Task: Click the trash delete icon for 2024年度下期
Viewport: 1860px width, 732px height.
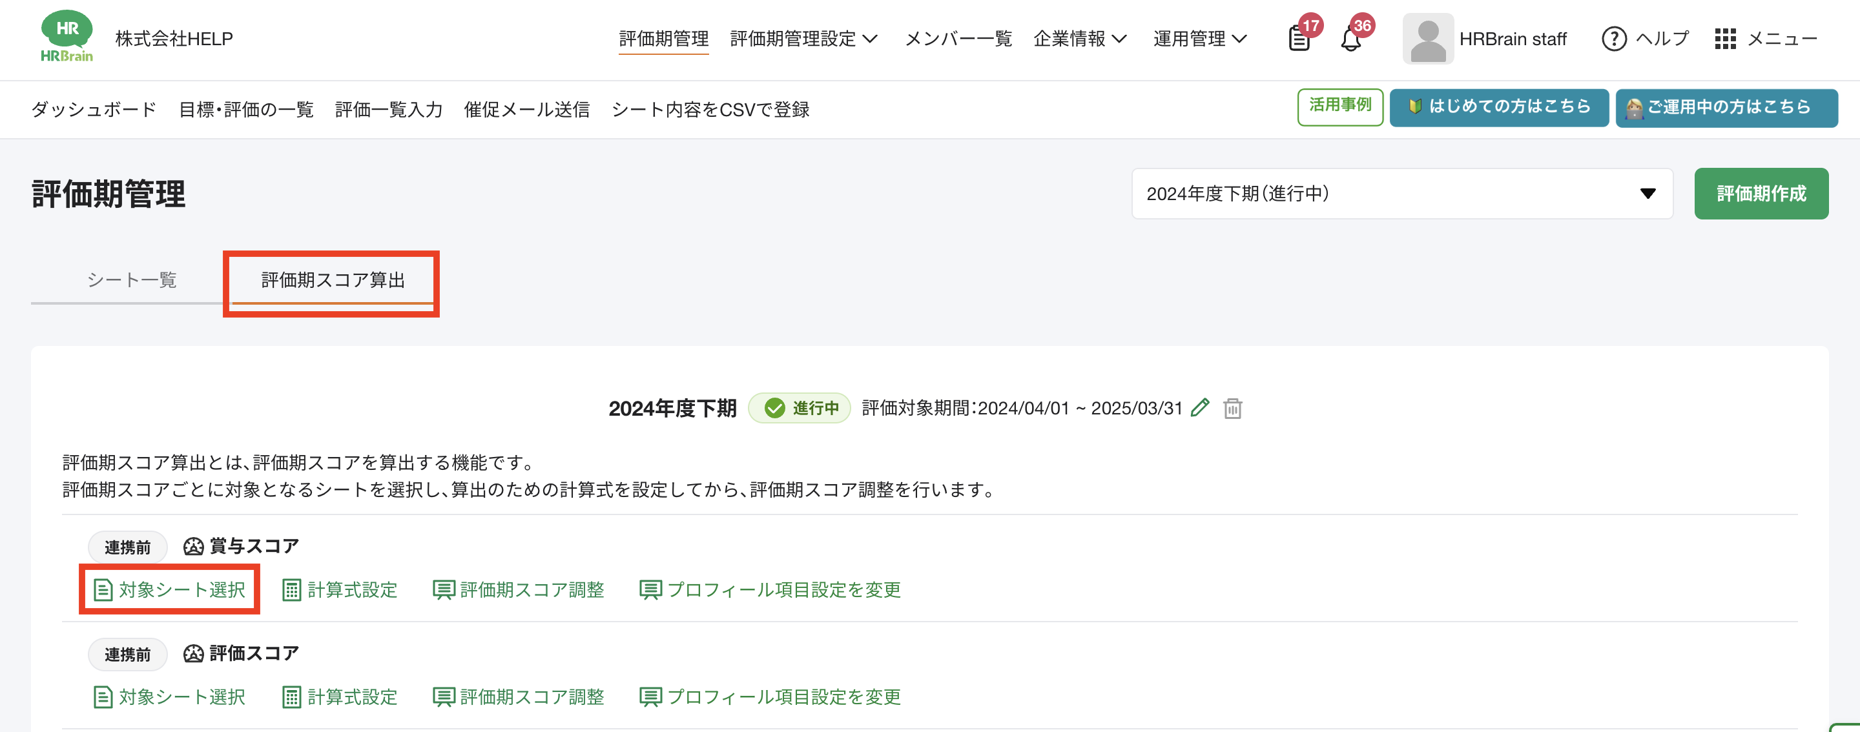Action: pos(1232,409)
